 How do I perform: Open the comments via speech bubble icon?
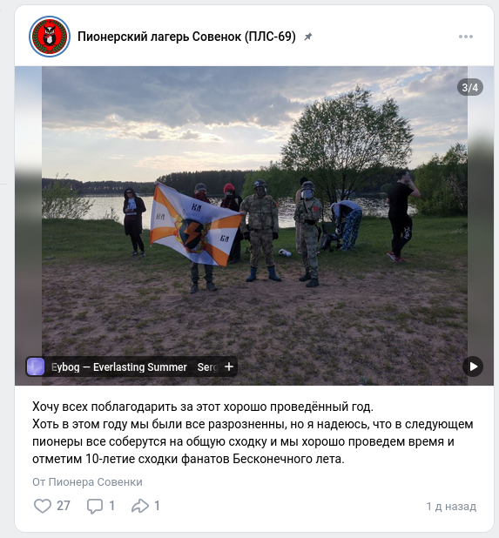click(x=95, y=506)
